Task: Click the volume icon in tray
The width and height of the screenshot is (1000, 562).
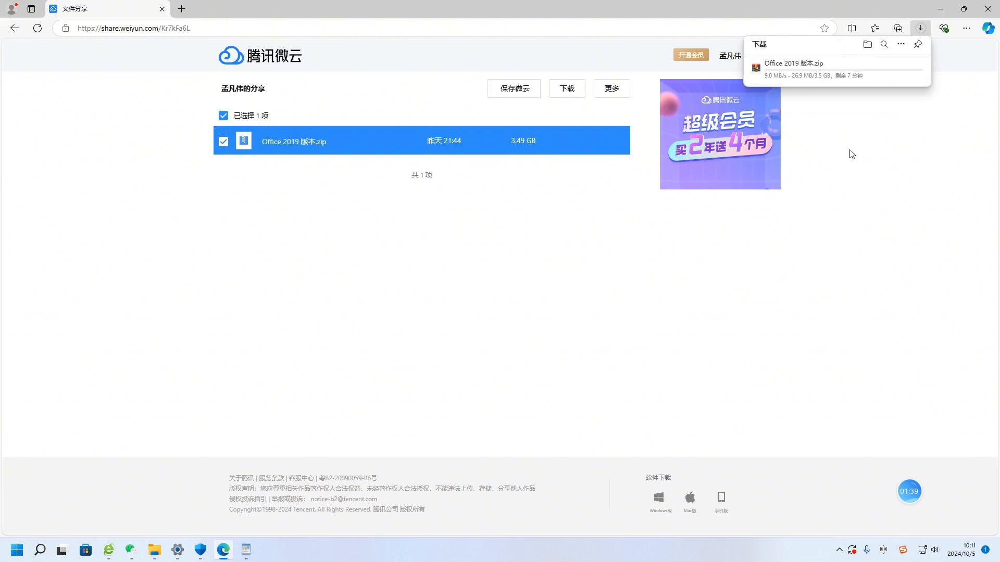Action: [934, 550]
